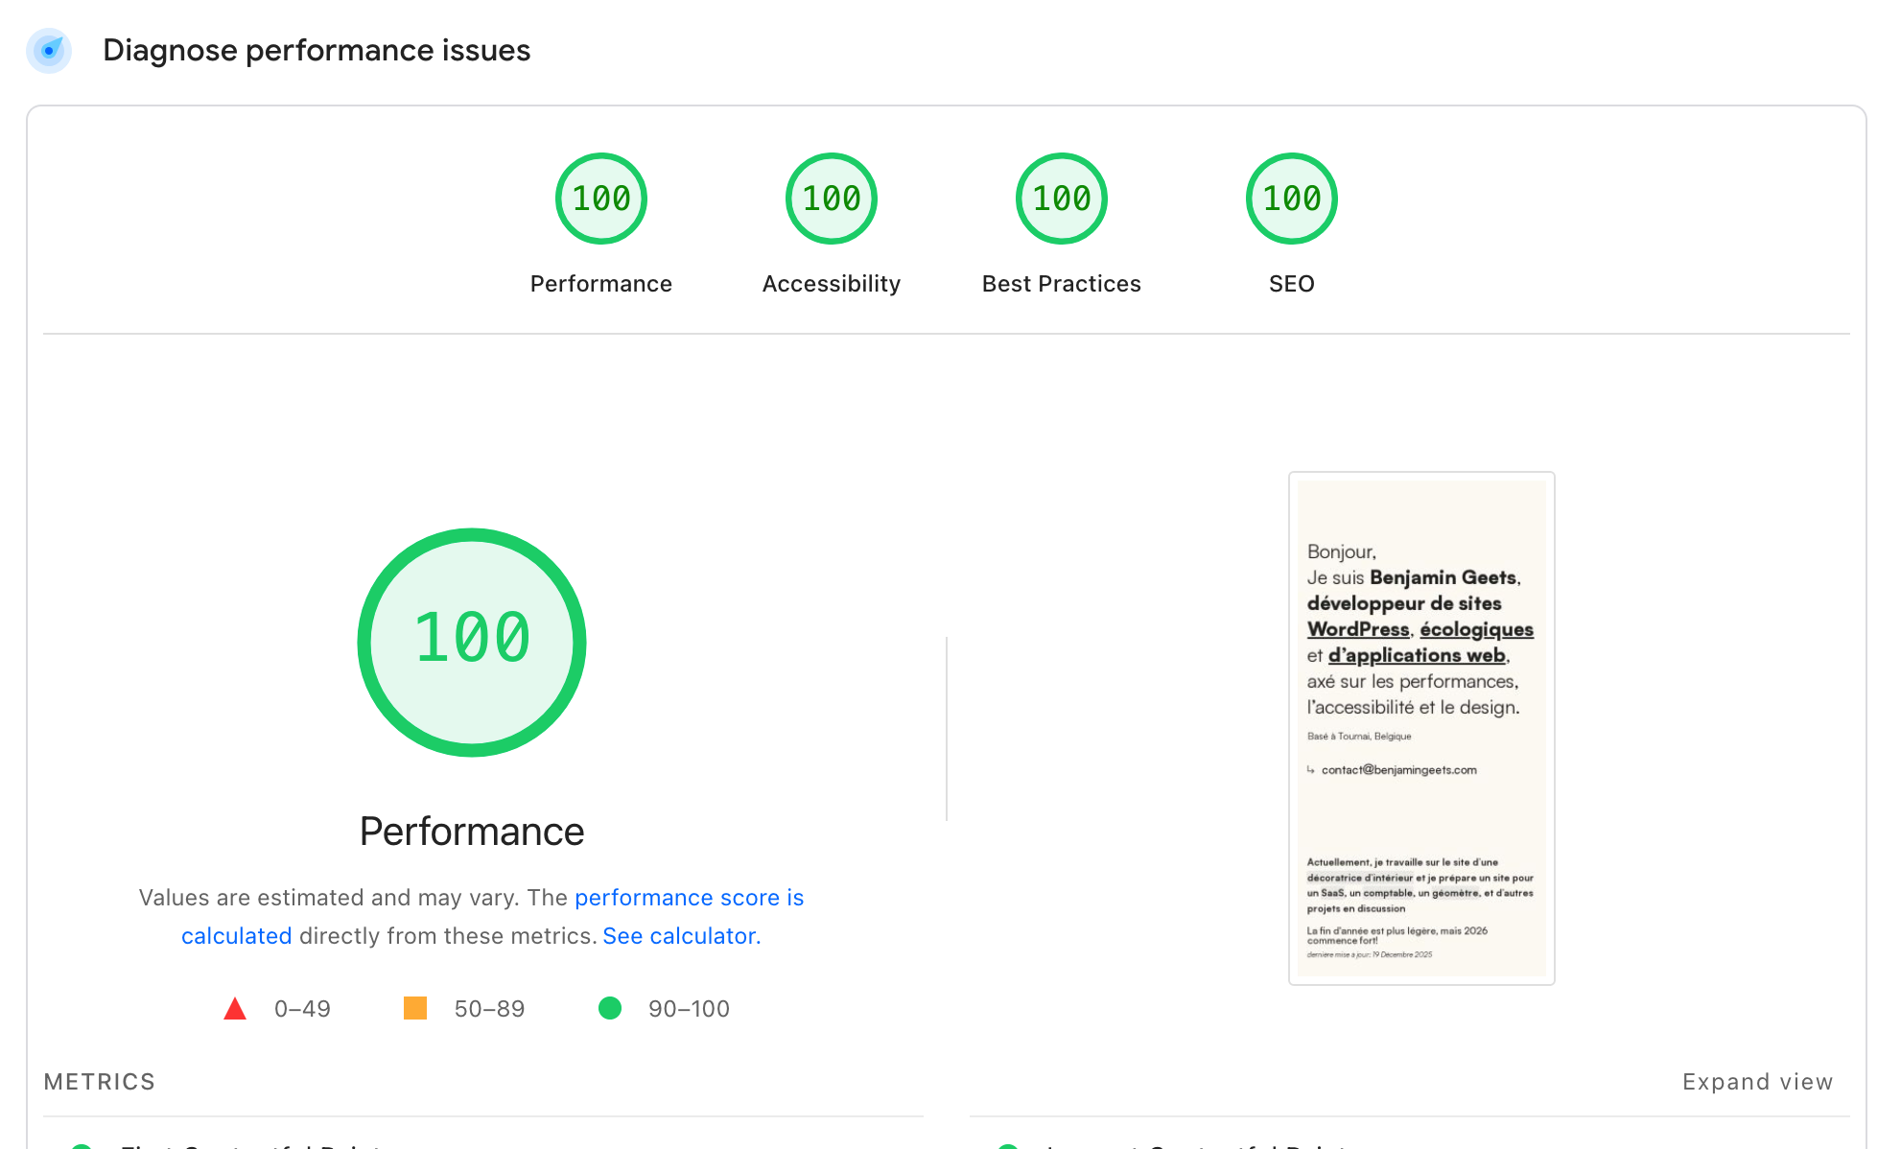1901x1149 pixels.
Task: Click the orange square 50–89 legend icon
Action: pyautogui.click(x=415, y=1008)
